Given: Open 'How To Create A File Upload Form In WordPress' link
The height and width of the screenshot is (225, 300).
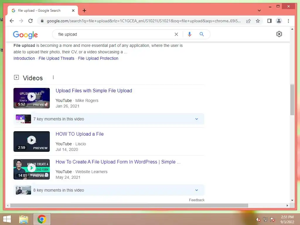Looking at the screenshot, I should (x=118, y=162).
